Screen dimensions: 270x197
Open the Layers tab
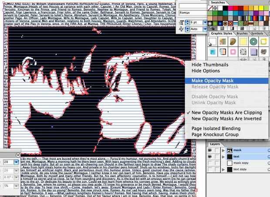click(x=215, y=144)
